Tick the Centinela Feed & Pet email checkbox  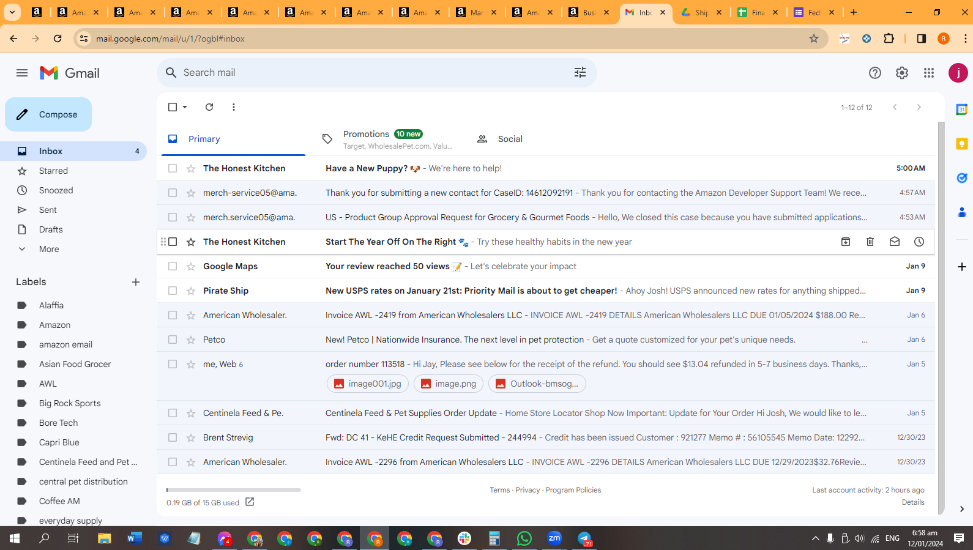(173, 413)
